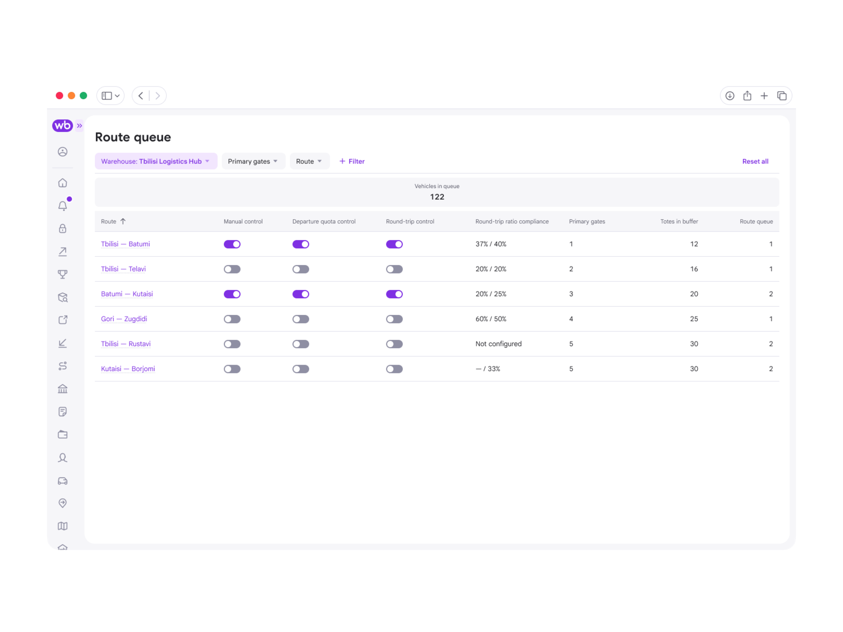Show browser tab overview icon
The width and height of the screenshot is (843, 632).
(x=781, y=96)
